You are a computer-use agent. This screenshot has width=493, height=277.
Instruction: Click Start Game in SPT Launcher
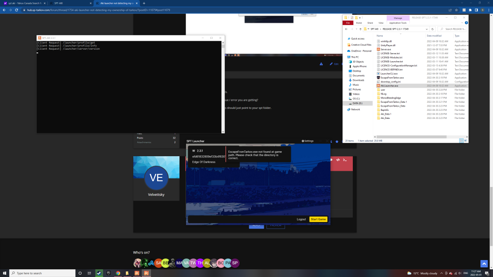coord(318,219)
